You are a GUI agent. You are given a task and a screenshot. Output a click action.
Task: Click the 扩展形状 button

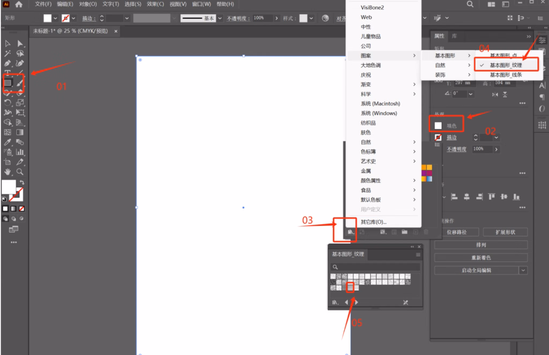[505, 232]
